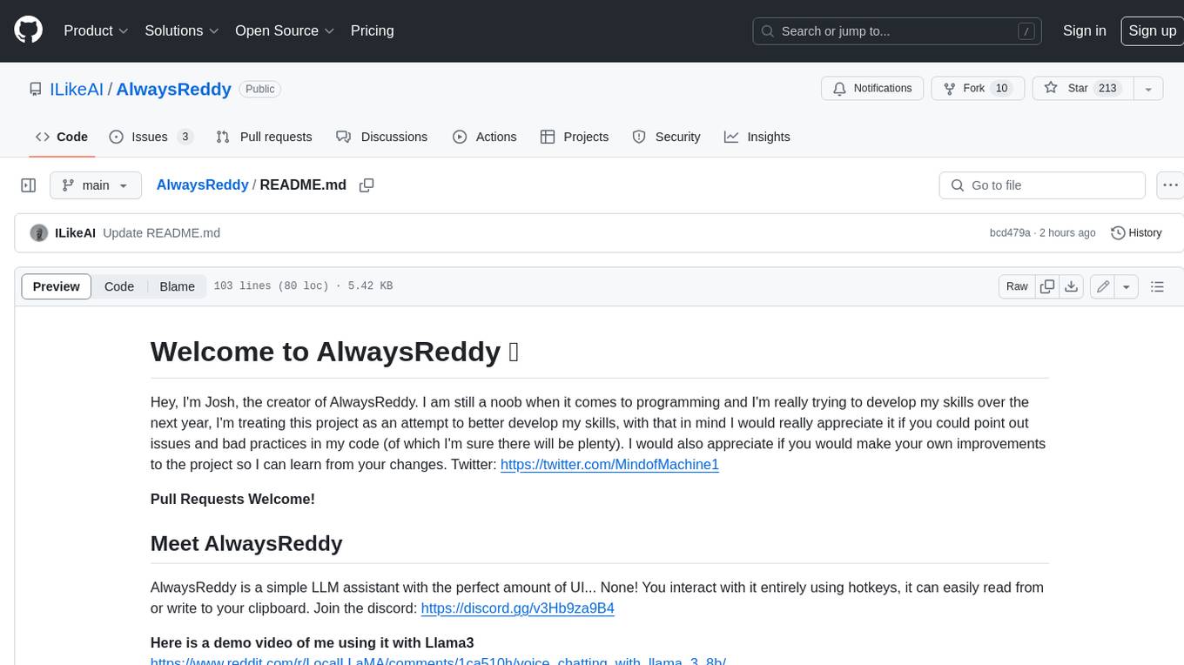Image resolution: width=1184 pixels, height=665 pixels.
Task: Click the 2 hours ago timestamp
Action: point(1066,233)
